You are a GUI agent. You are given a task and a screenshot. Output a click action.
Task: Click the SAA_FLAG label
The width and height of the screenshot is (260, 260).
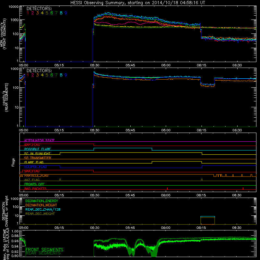pos(32,171)
